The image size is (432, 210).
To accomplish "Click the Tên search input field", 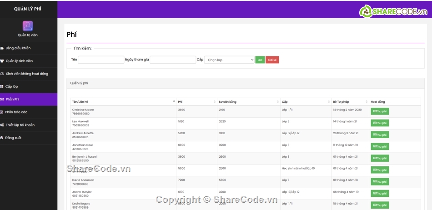I will [x=101, y=60].
